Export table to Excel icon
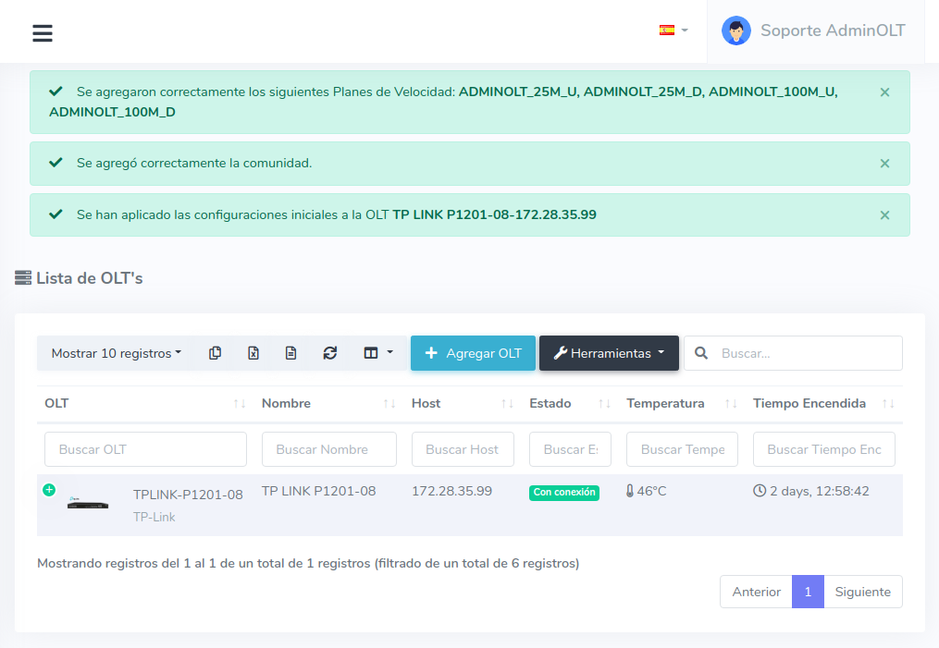The image size is (939, 648). 253,353
